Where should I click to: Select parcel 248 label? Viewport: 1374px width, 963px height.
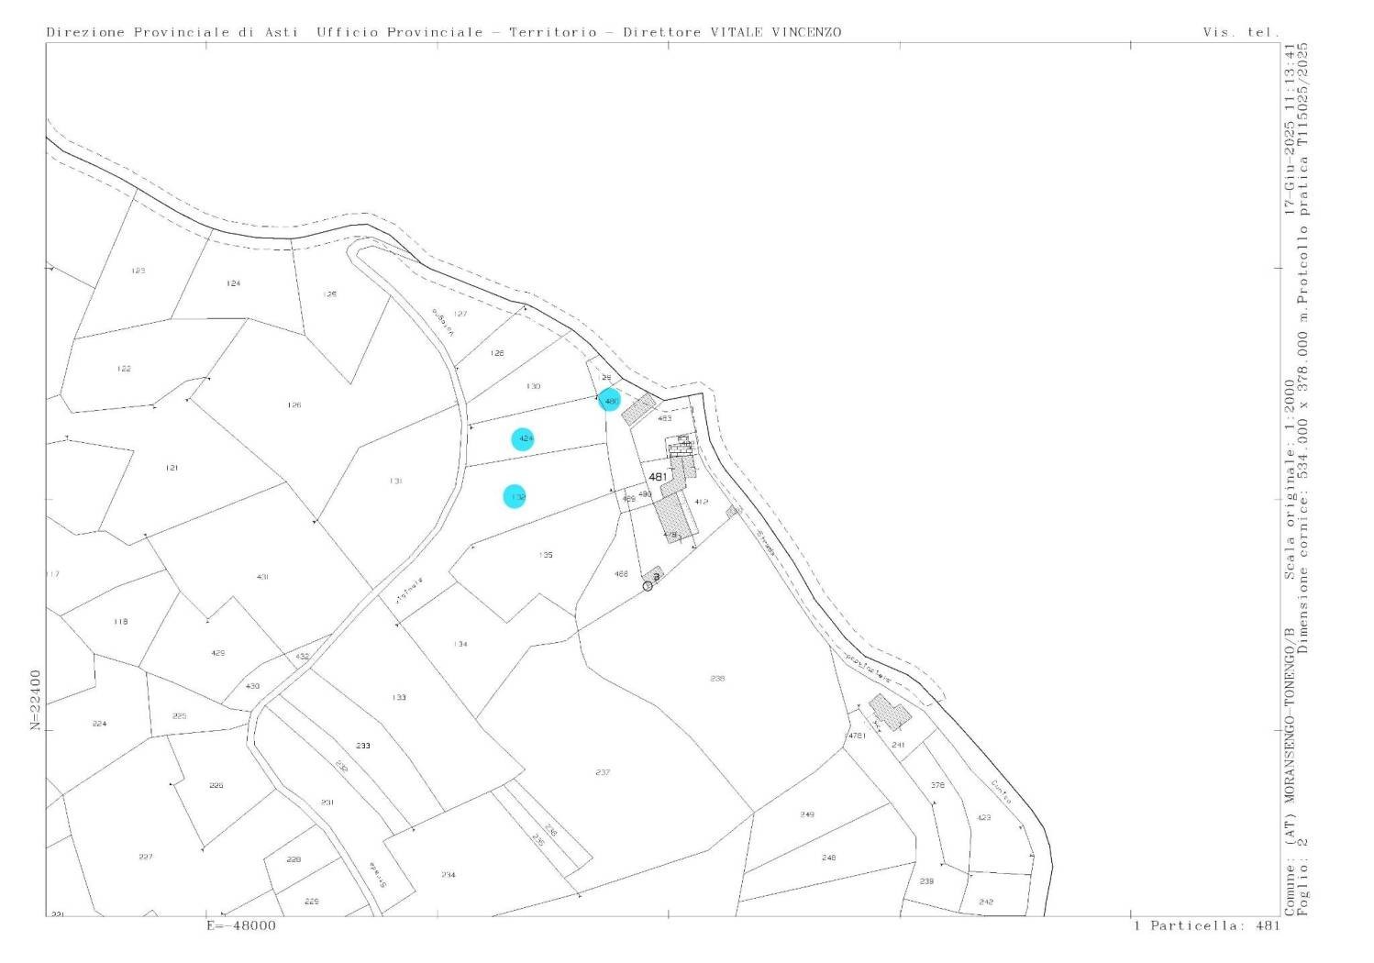(x=828, y=858)
